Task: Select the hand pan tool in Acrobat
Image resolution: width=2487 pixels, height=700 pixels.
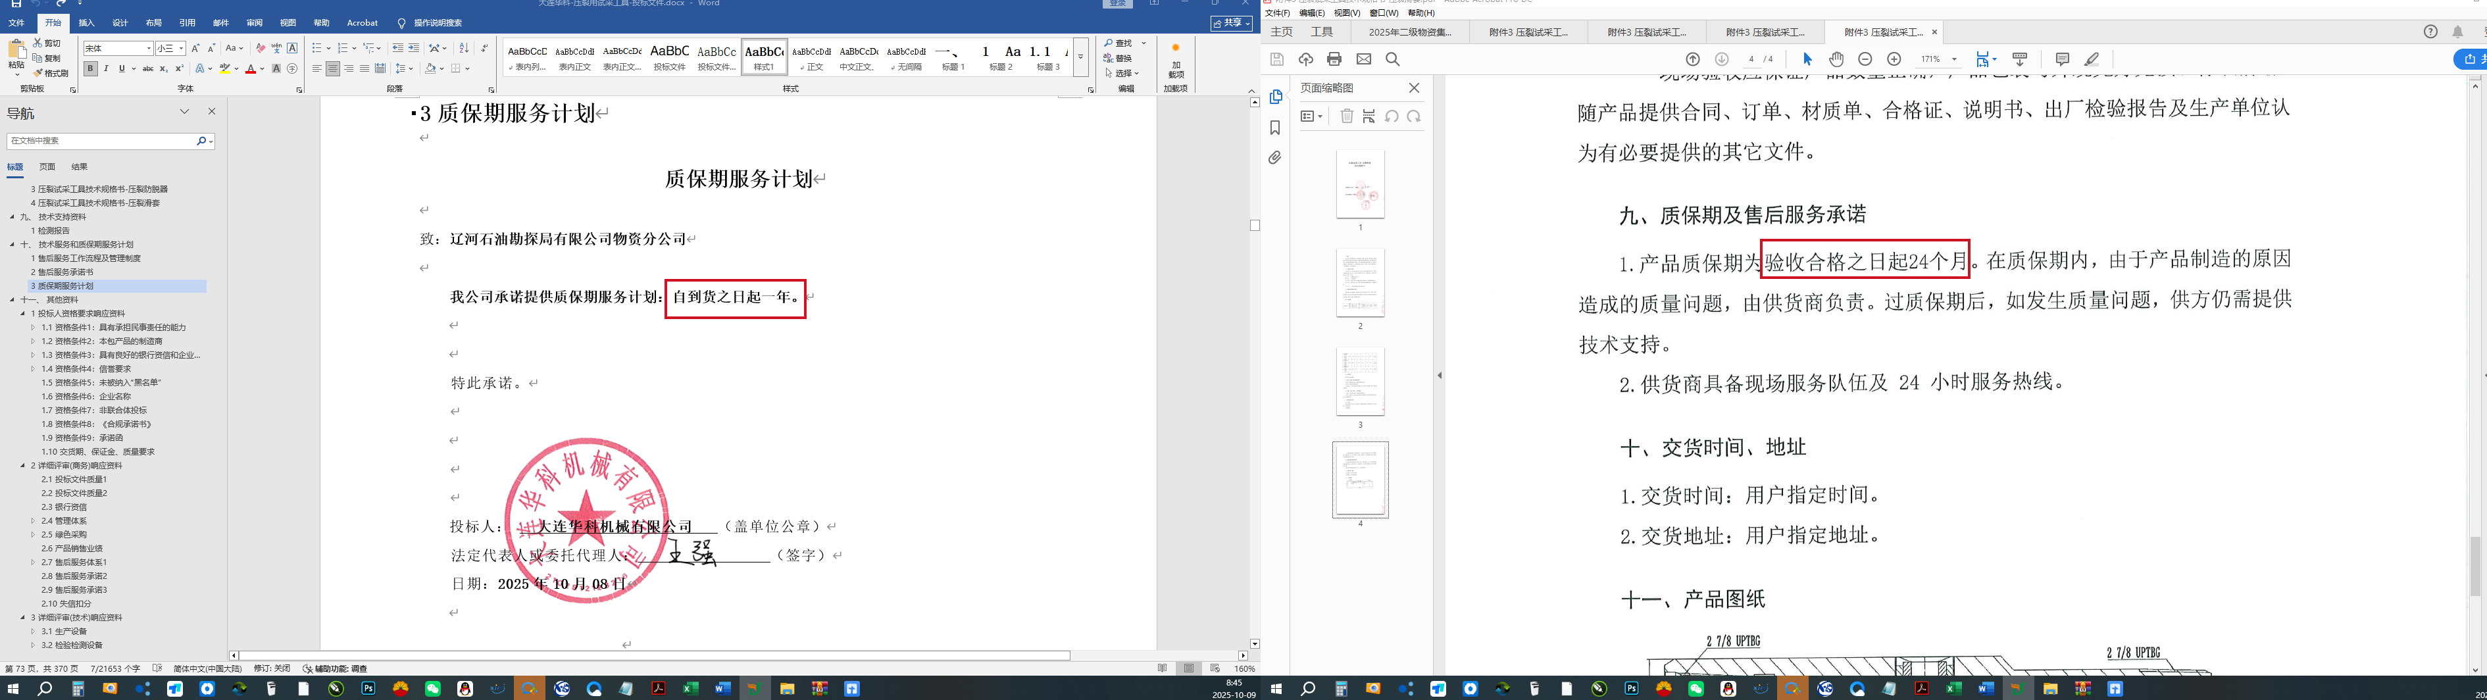Action: (1836, 59)
